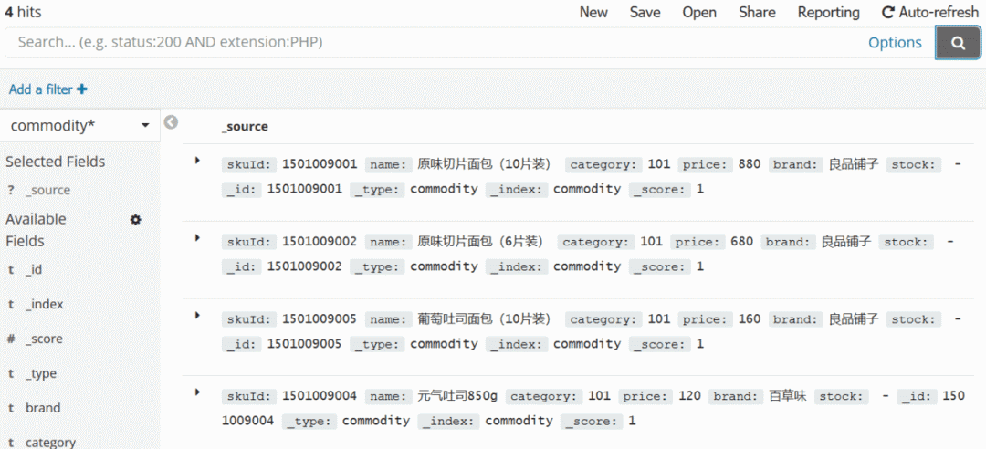Click the string type icon beside _id field
The height and width of the screenshot is (449, 986).
pos(11,270)
